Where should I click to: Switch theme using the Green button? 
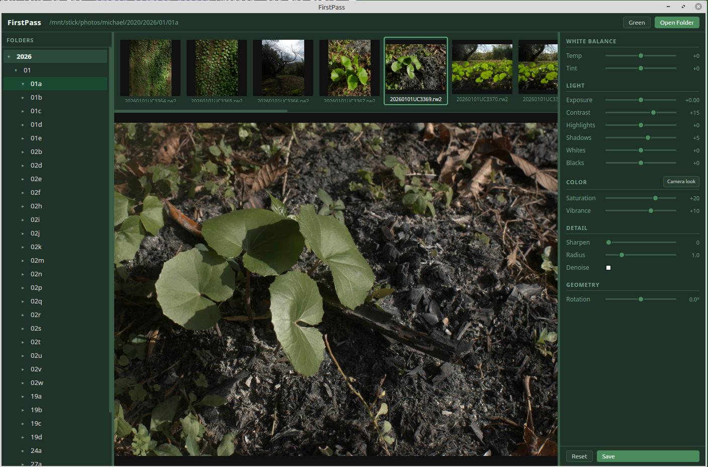[x=637, y=22]
